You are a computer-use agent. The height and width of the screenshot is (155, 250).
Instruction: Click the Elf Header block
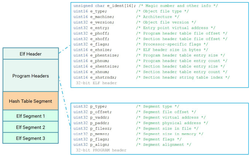31,54
